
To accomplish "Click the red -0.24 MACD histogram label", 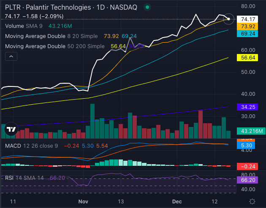I will [248, 166].
